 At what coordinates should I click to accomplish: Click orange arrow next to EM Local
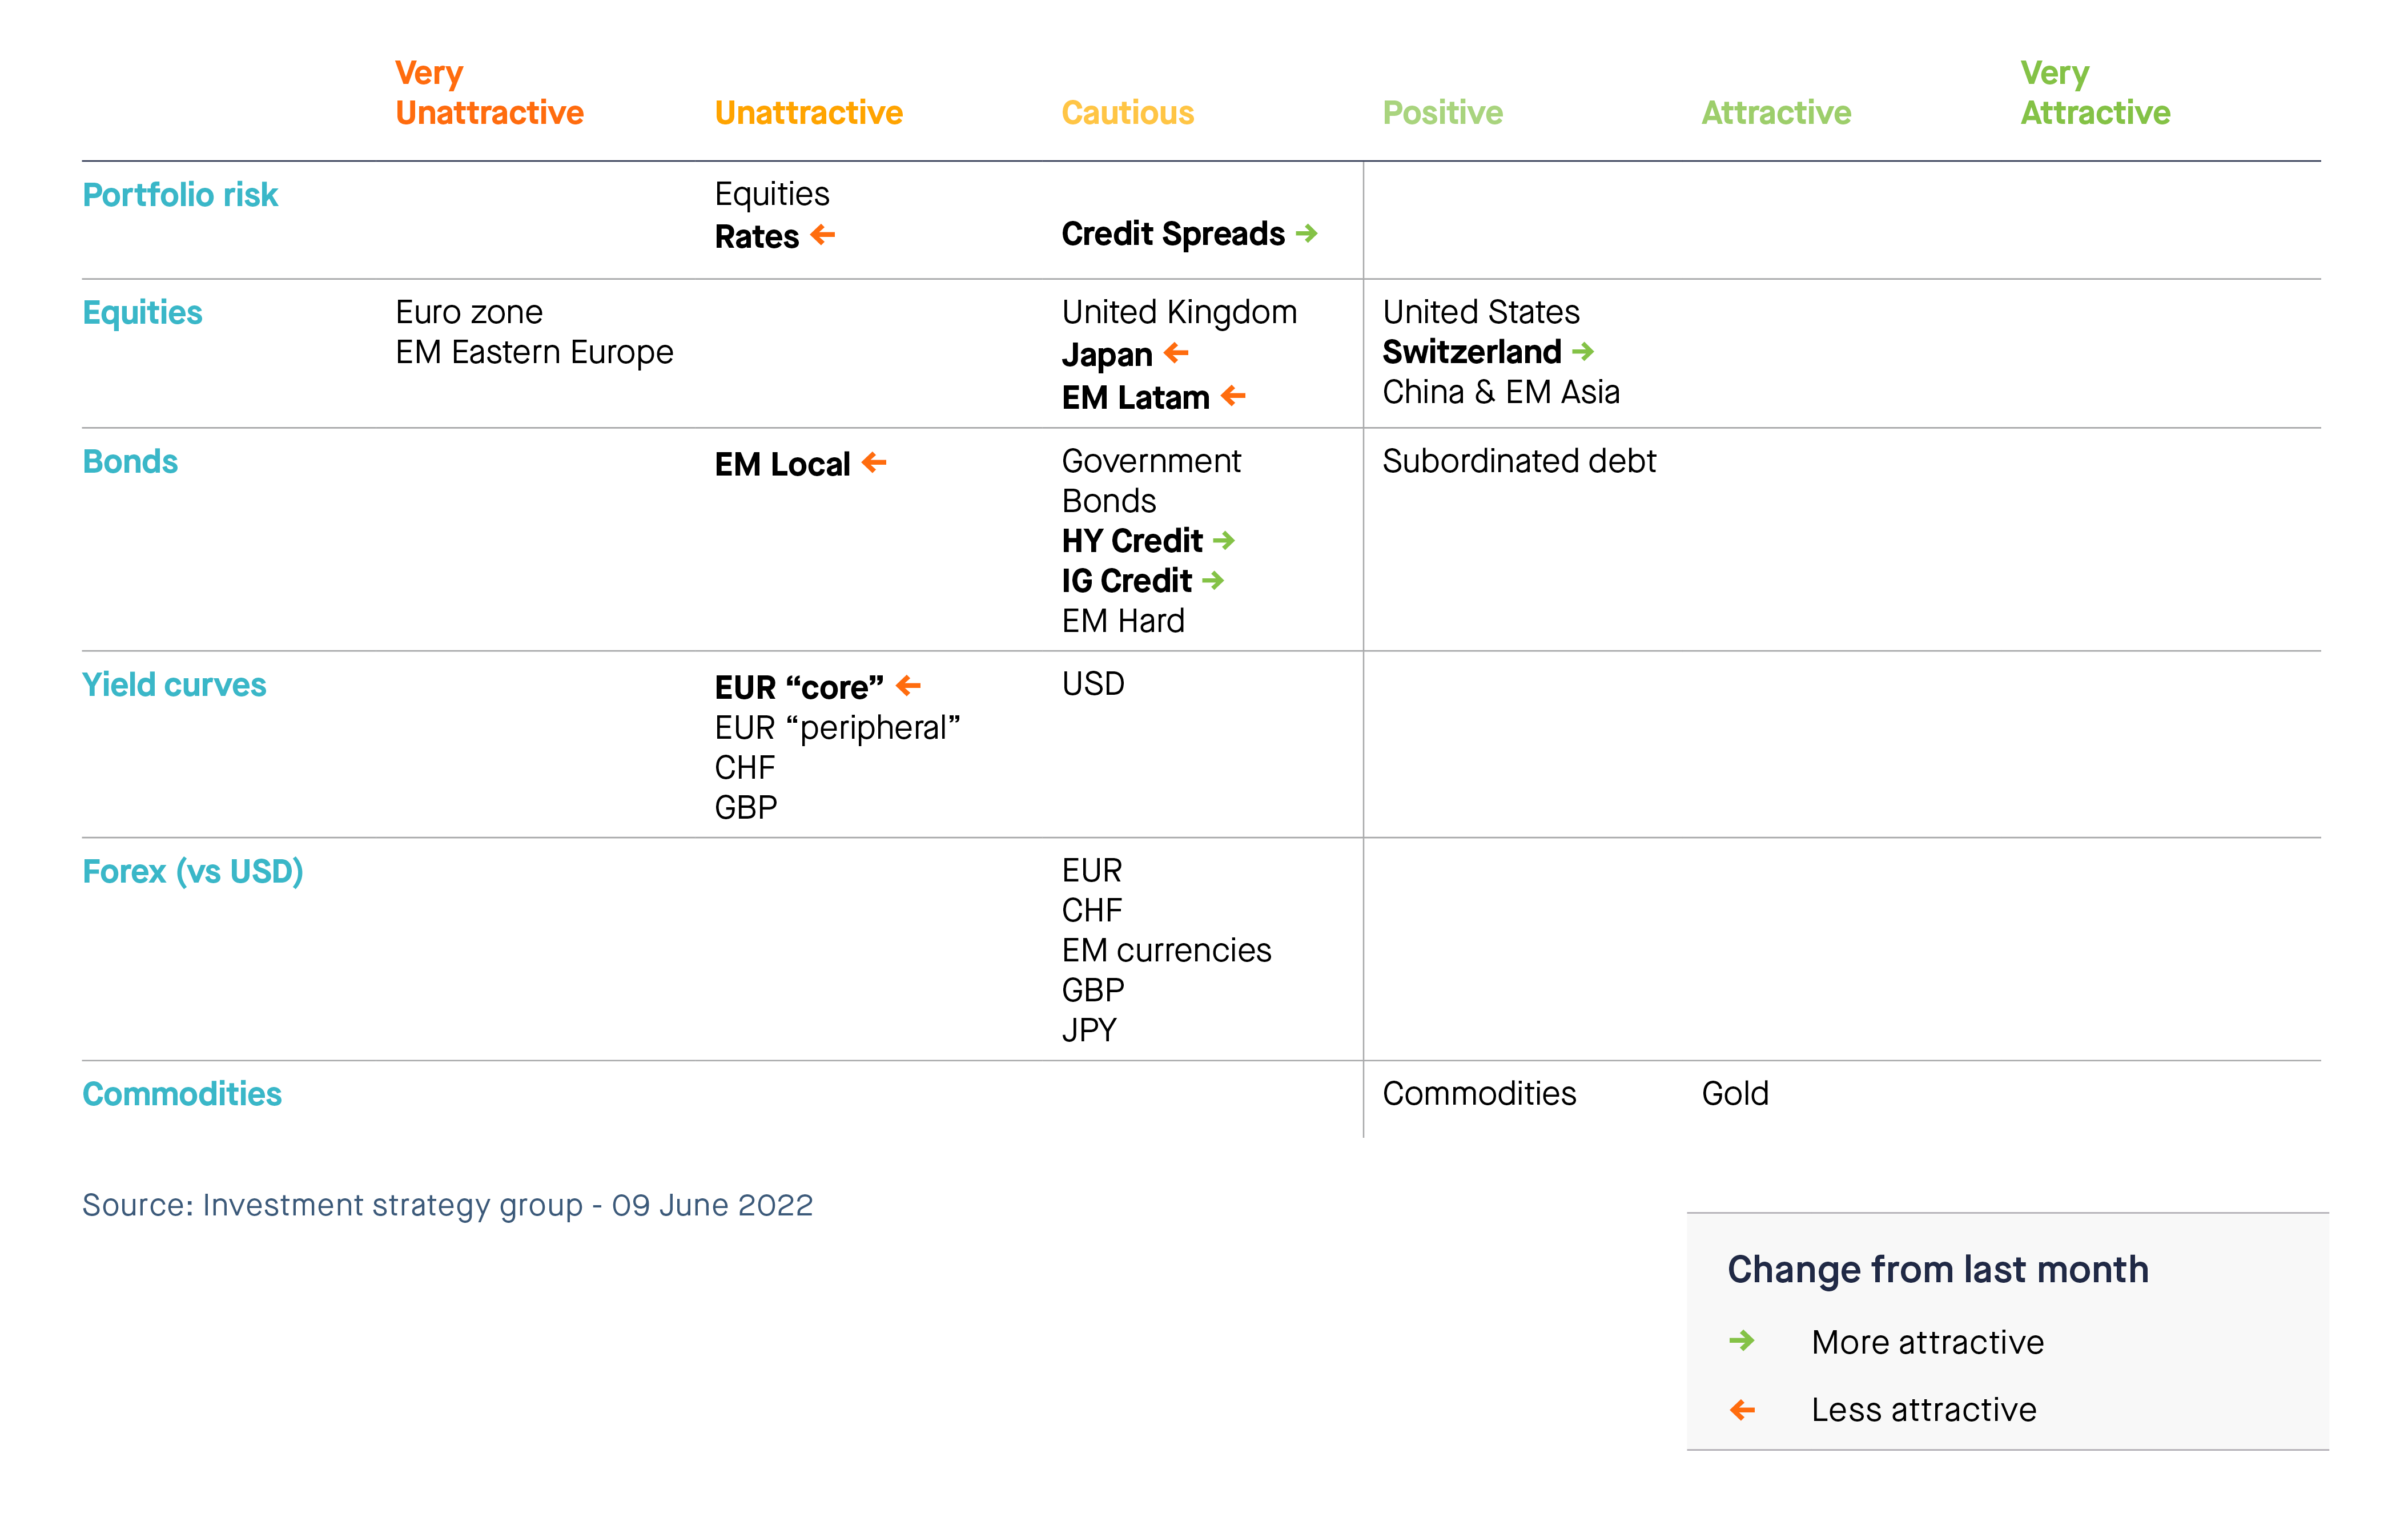pos(874,462)
